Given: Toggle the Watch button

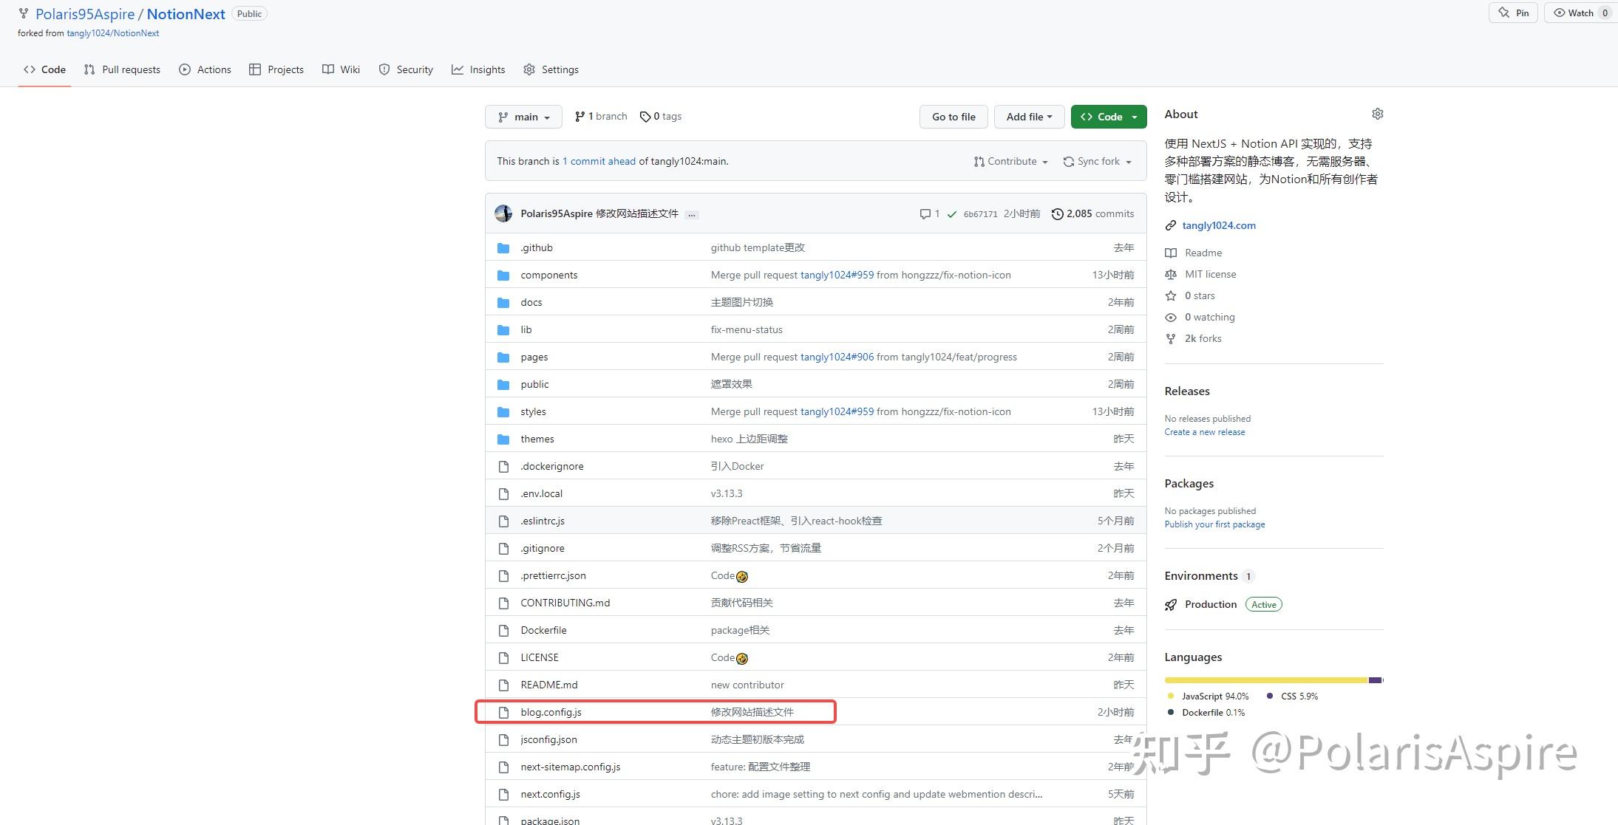Looking at the screenshot, I should coord(1573,13).
